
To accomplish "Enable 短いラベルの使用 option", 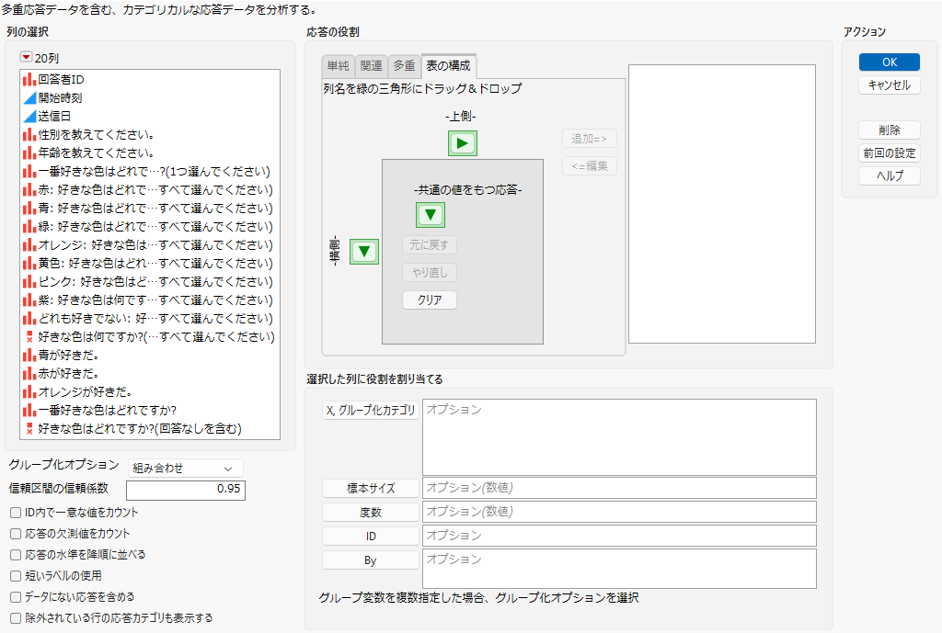I will (16, 576).
